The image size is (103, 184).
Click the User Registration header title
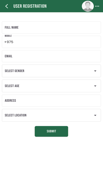(x=30, y=6)
